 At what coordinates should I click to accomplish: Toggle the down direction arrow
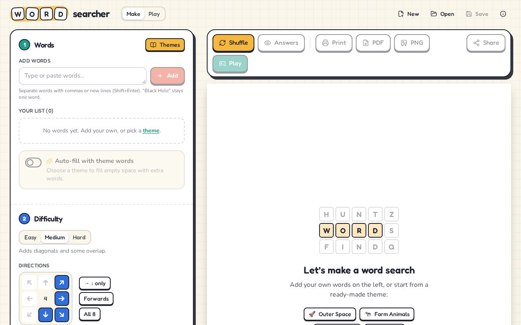(46, 315)
